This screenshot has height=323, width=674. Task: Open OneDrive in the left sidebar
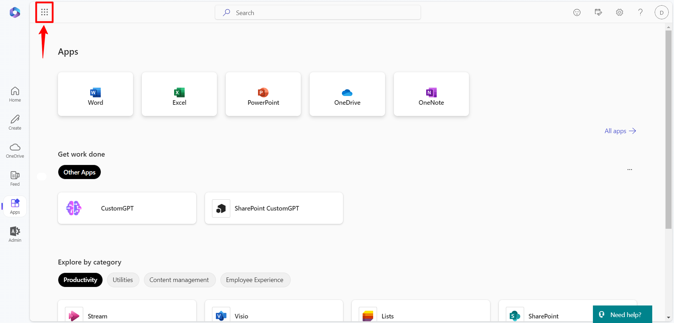(15, 151)
